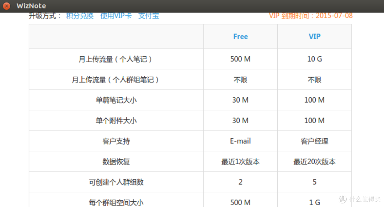Select VIP 不限 in 个人群组笔记 row
This screenshot has width=384, height=207.
coord(314,80)
